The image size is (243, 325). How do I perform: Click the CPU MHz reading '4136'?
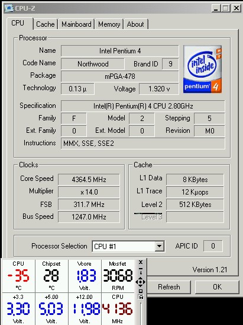tap(118, 308)
